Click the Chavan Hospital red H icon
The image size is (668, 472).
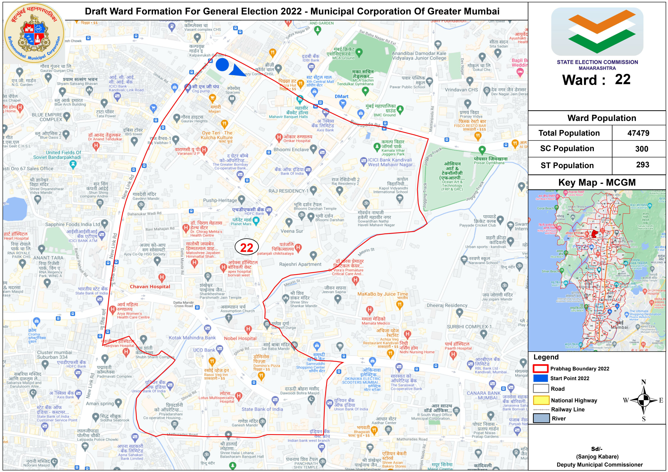[x=162, y=277]
